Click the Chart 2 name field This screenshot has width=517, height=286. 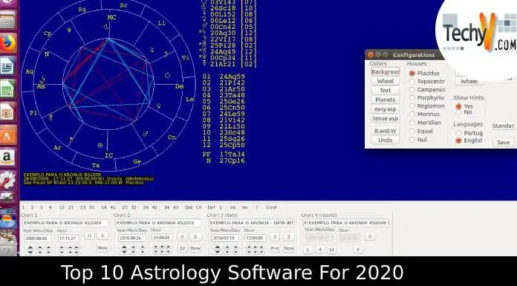tap(158, 223)
